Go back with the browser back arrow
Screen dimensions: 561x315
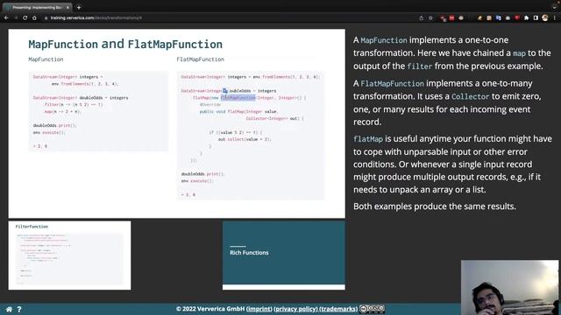[6, 17]
